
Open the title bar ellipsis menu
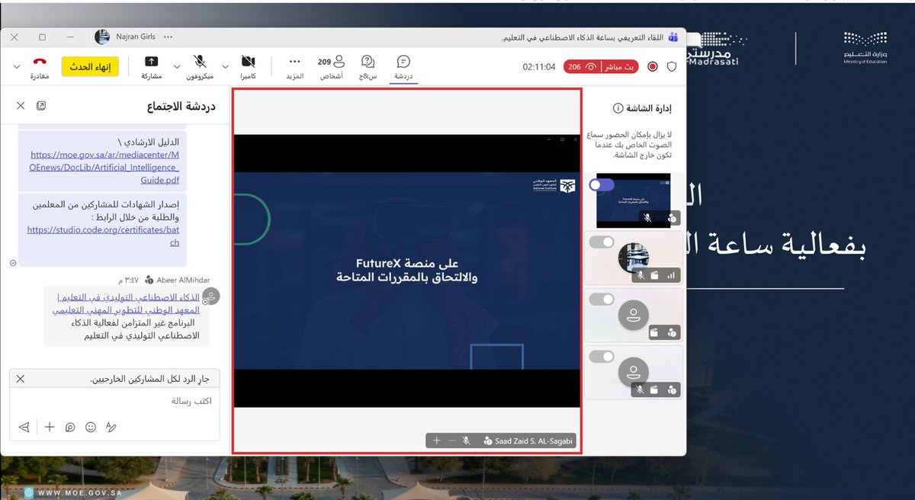169,37
